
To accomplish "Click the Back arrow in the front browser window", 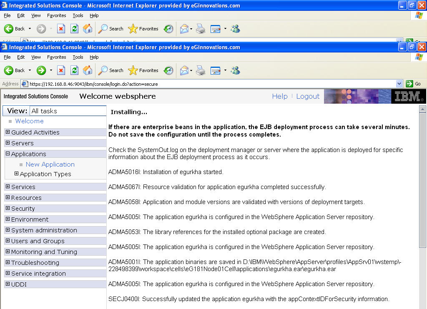I will (9, 70).
